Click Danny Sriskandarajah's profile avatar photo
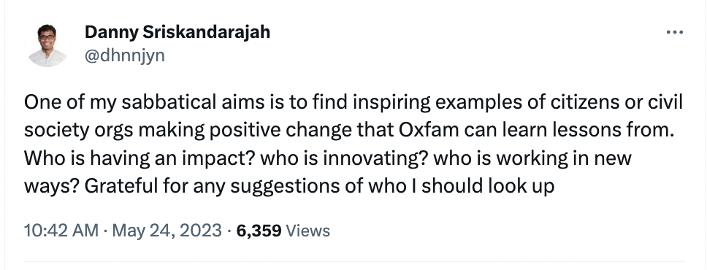Image resolution: width=707 pixels, height=270 pixels. (x=47, y=45)
